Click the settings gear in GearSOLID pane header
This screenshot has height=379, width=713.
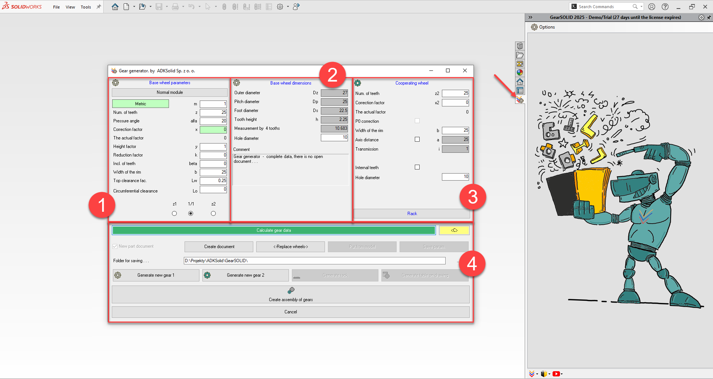coord(701,17)
